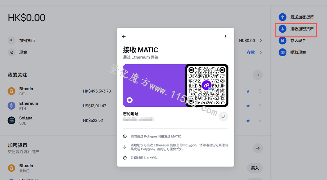The image size is (327, 180).
Task: Click the Solana row drag handle
Action: [x=260, y=120]
